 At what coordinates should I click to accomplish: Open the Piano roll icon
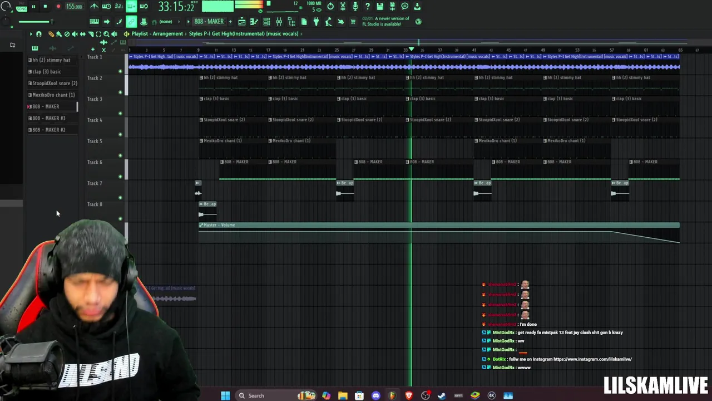(254, 22)
